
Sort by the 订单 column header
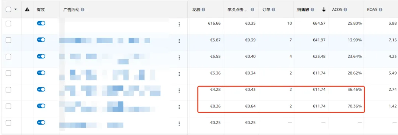coord(266,10)
